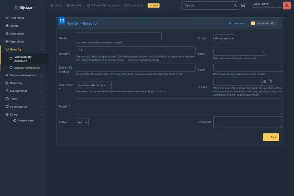Open Service management menu
This screenshot has width=294, height=196.
tap(24, 75)
